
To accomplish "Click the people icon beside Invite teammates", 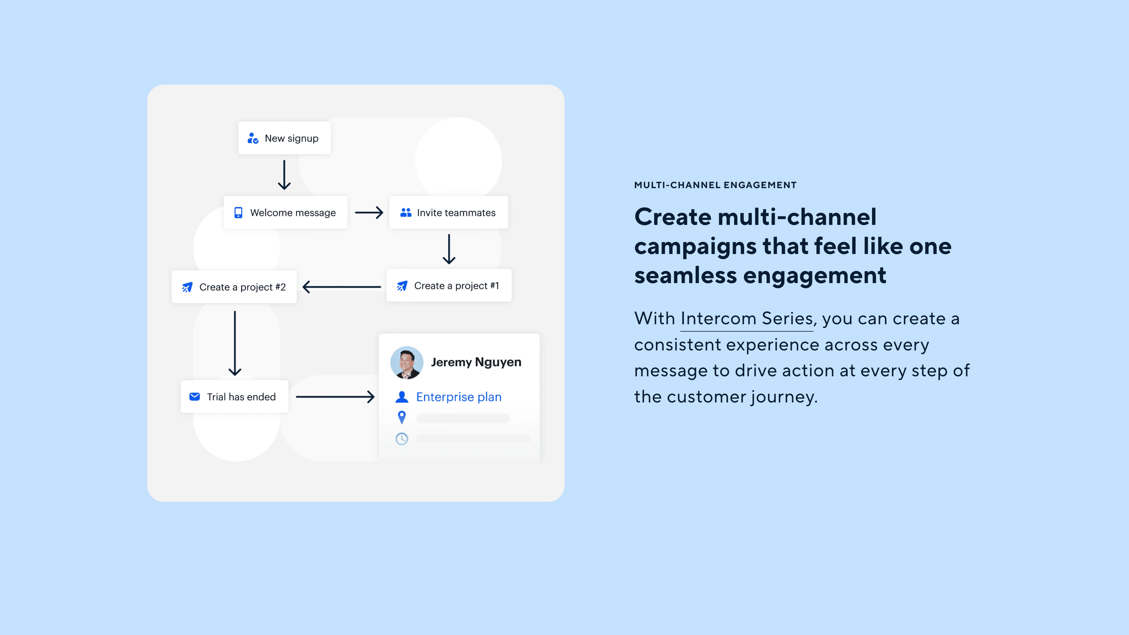I will point(406,213).
